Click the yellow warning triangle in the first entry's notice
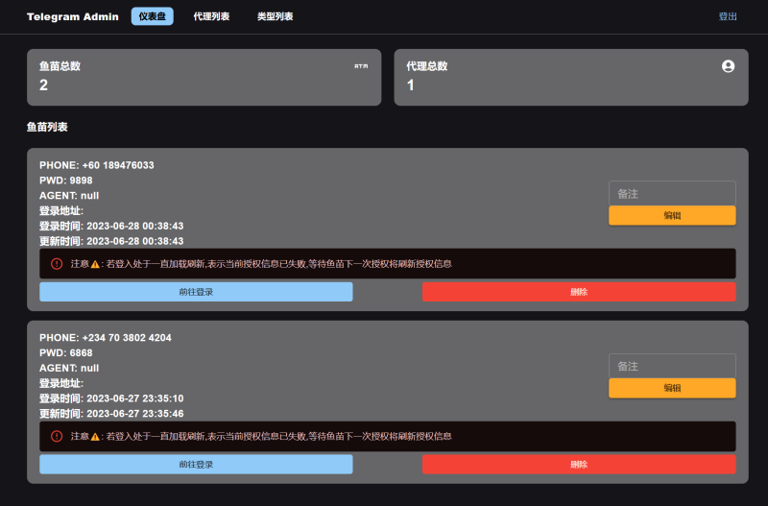The image size is (768, 506). [95, 263]
